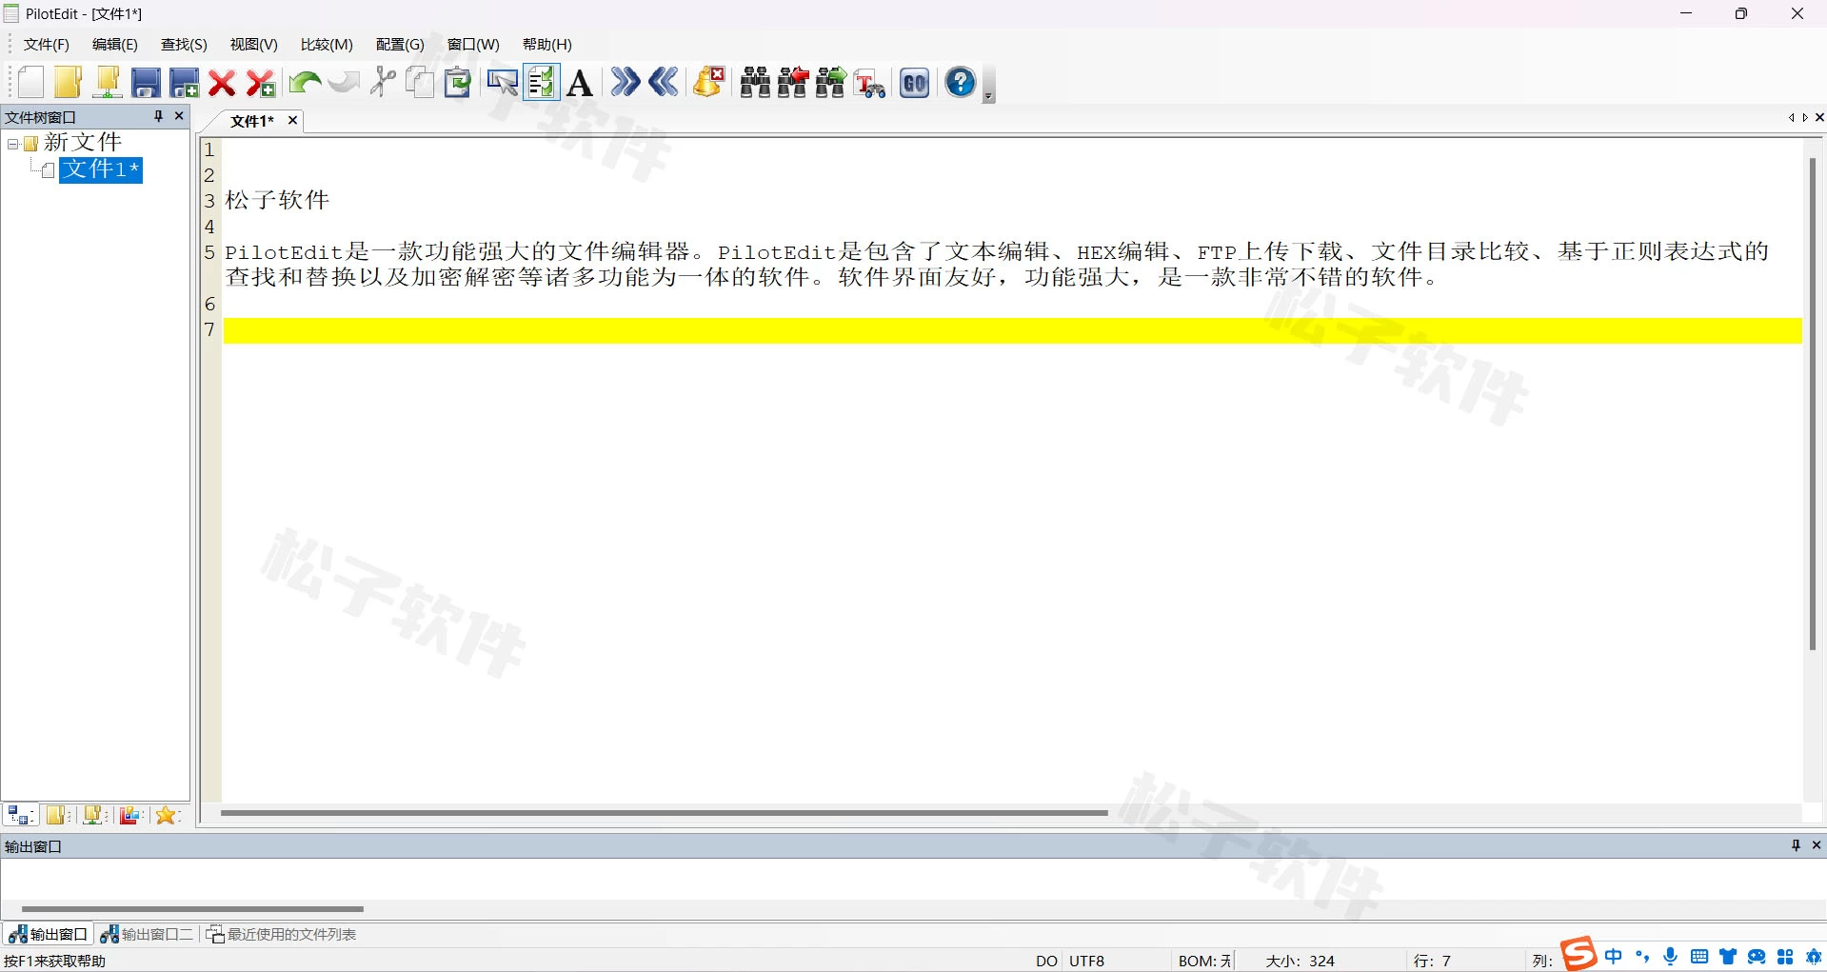1827x972 pixels.
Task: Find previous using binoculars with red arrow
Action: [793, 83]
